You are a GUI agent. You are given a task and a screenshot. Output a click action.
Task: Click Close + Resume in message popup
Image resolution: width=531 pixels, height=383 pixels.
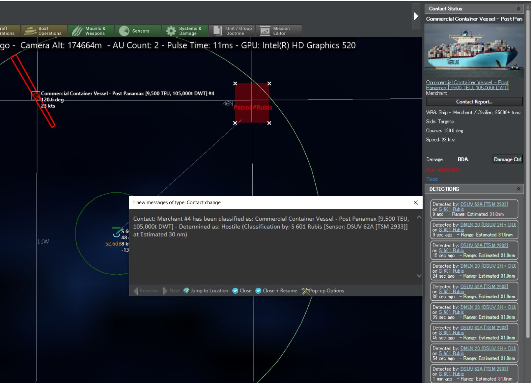click(x=276, y=290)
